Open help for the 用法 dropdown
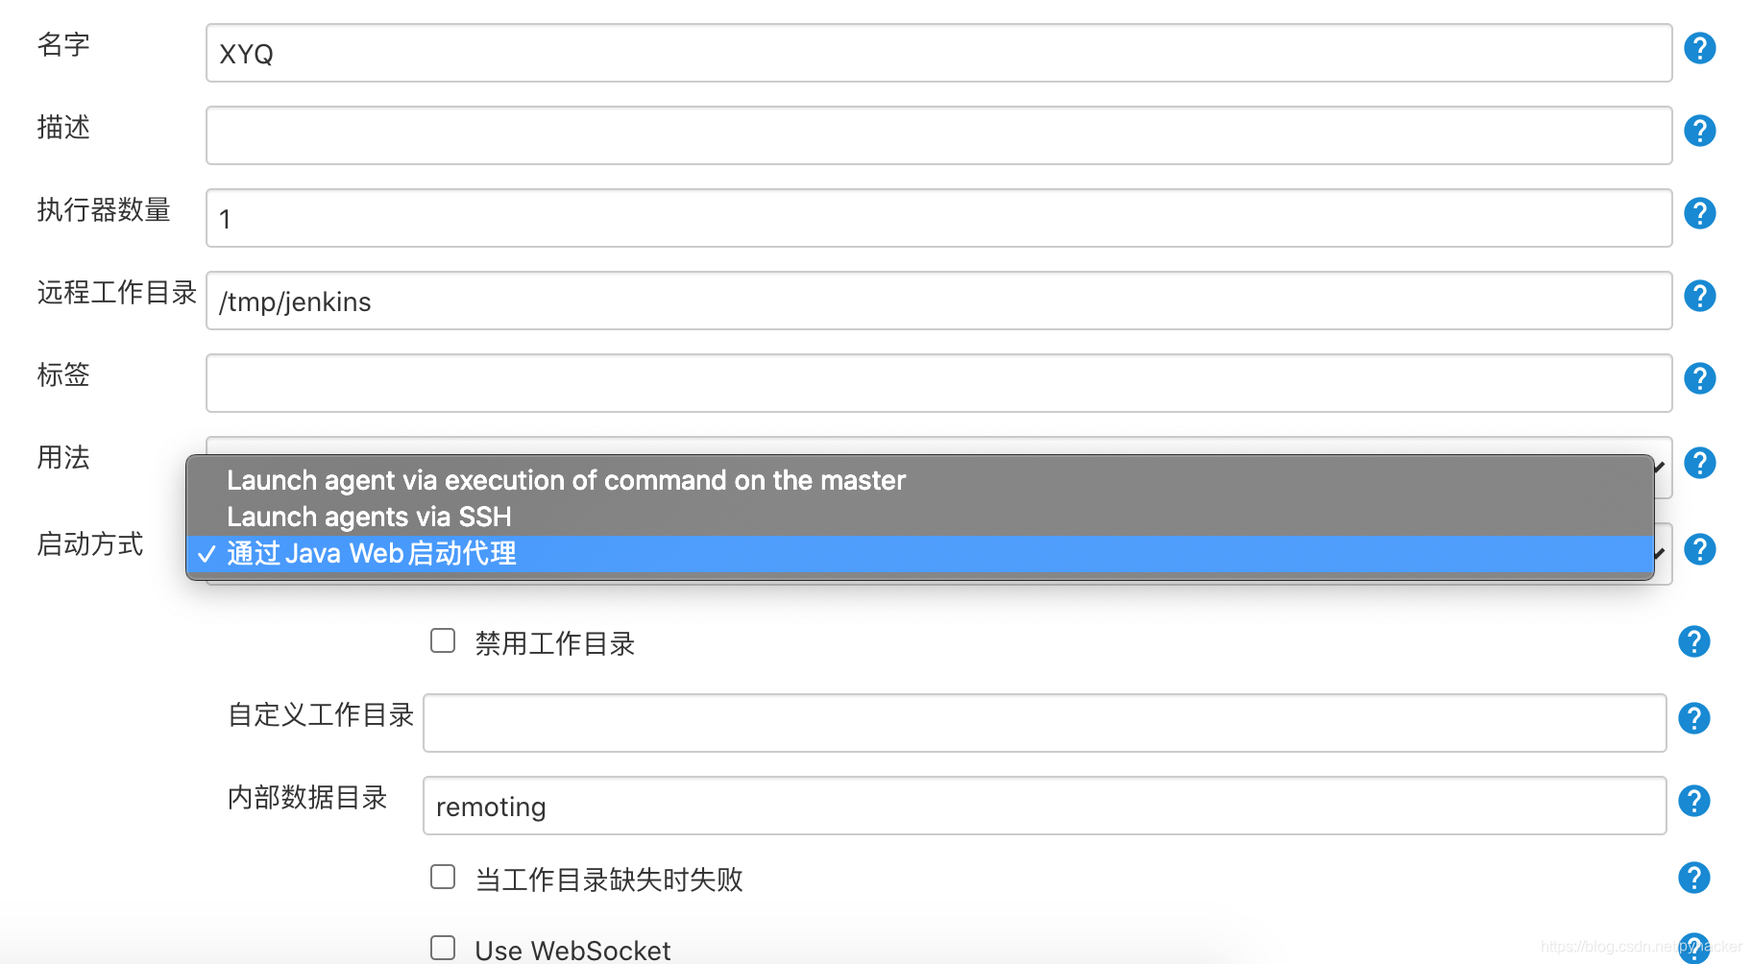The image size is (1752, 964). click(1699, 463)
